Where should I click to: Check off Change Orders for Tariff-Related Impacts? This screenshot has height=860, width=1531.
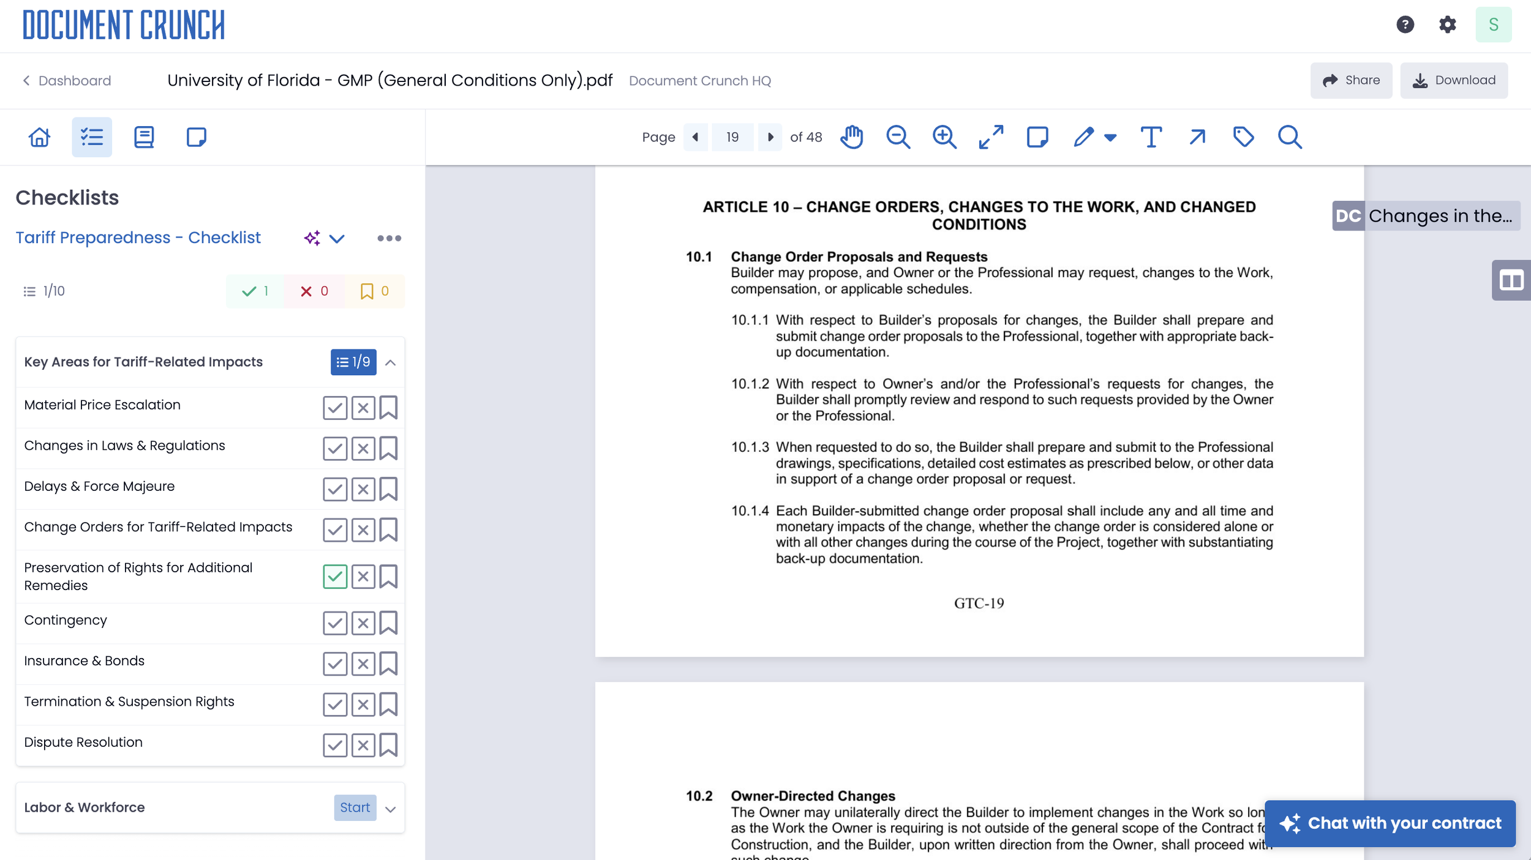335,530
